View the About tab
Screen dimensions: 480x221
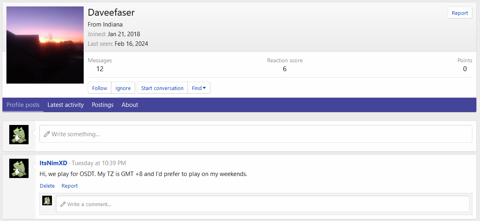pos(130,105)
